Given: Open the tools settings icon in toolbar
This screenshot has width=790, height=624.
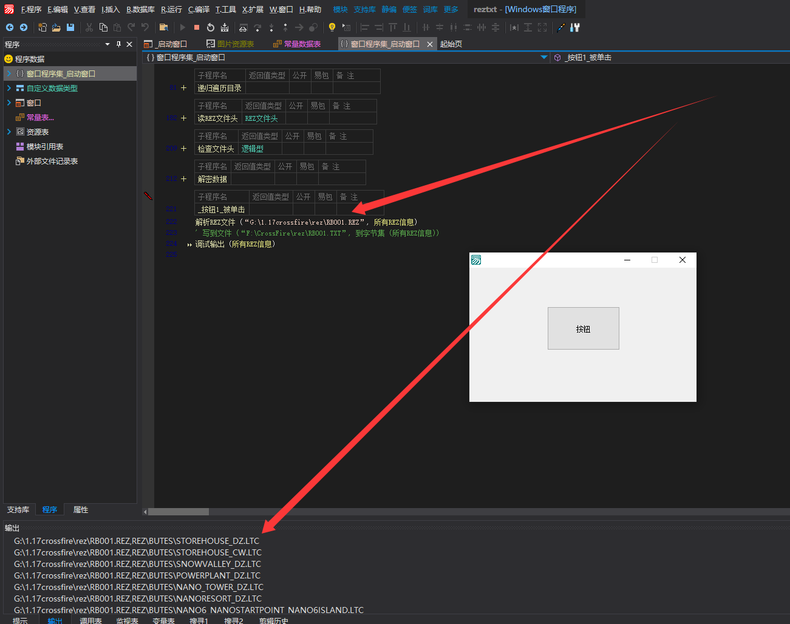Looking at the screenshot, I should point(575,27).
